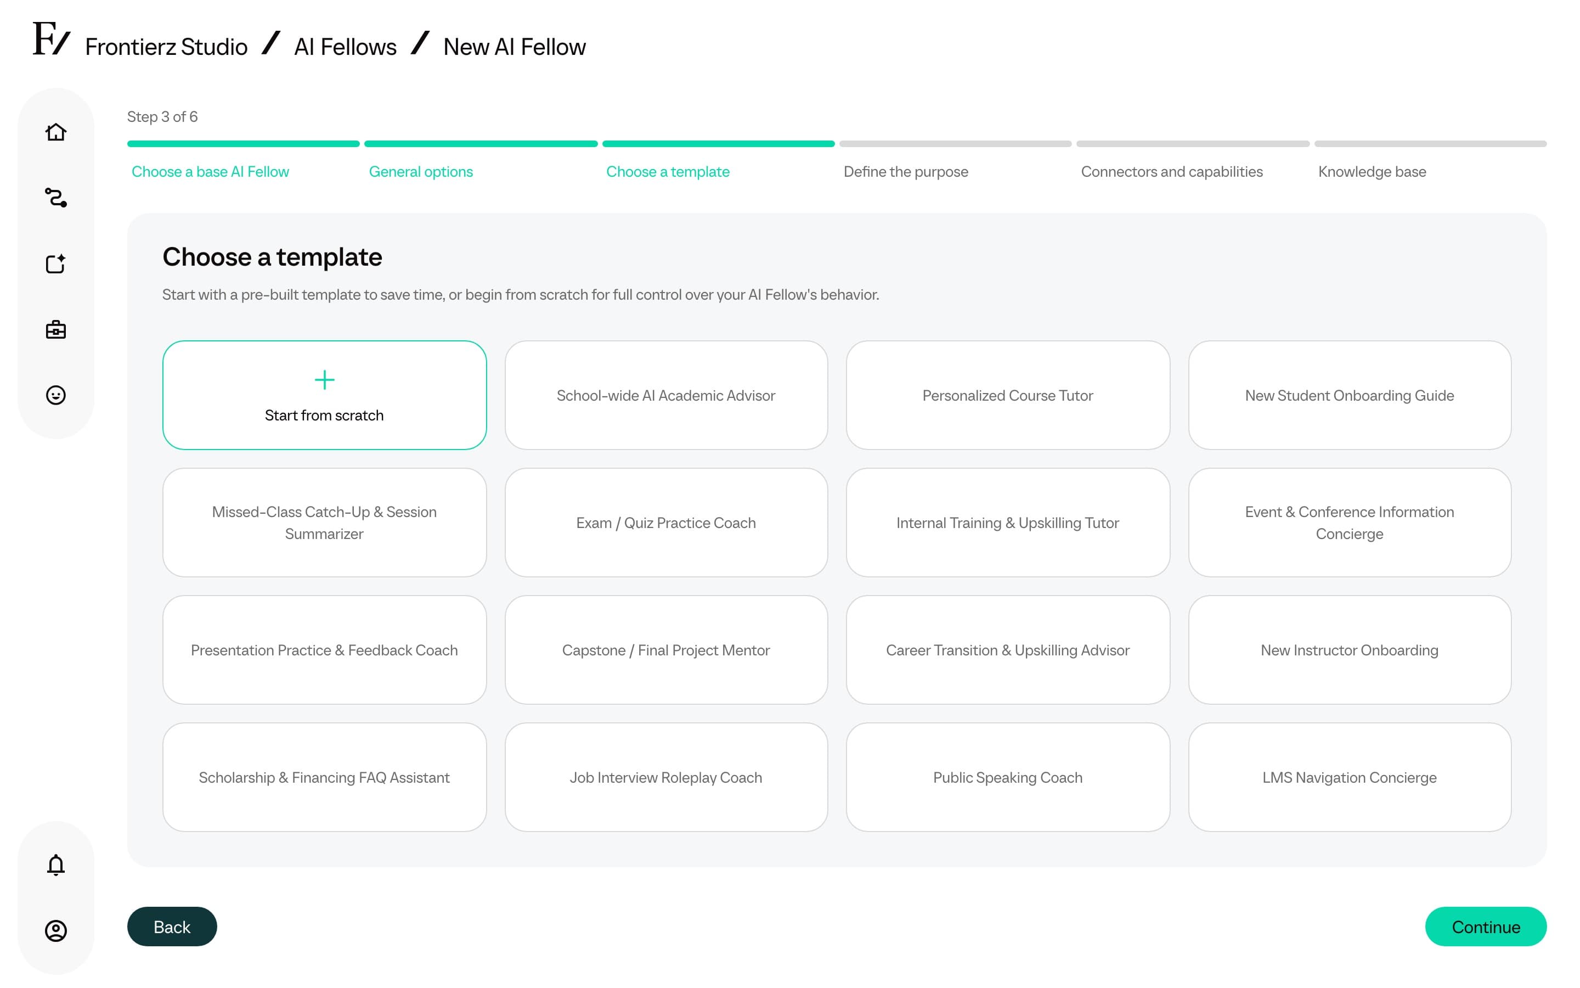The width and height of the screenshot is (1580, 988).
Task: Select Presentation Practice & Feedback Coach template
Action: [324, 649]
